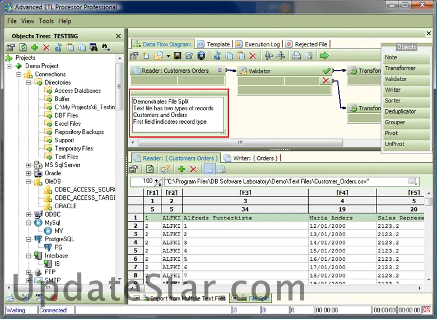Click the red X reject output on Validator
The height and width of the screenshot is (319, 437).
click(x=326, y=81)
